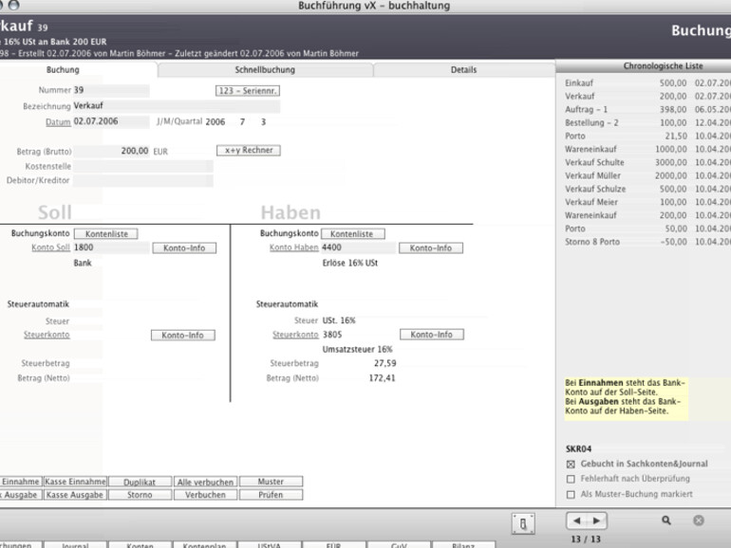Click the Einnahme button

pos(21,482)
